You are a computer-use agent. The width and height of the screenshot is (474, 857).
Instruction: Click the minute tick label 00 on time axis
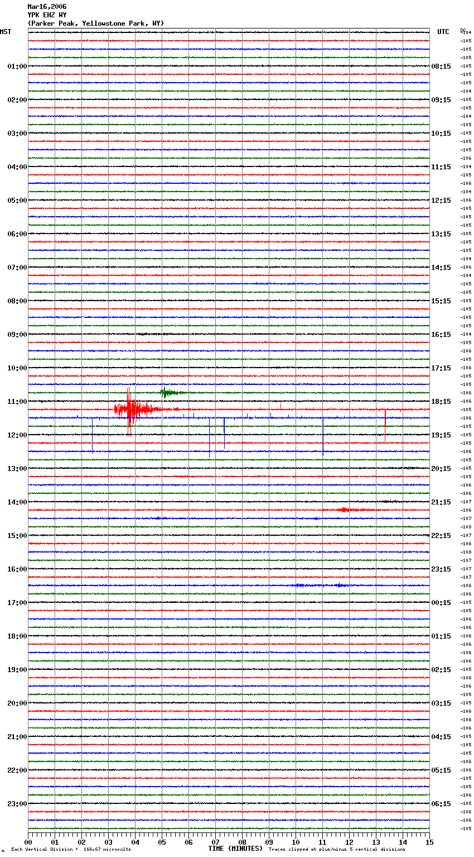tap(28, 842)
